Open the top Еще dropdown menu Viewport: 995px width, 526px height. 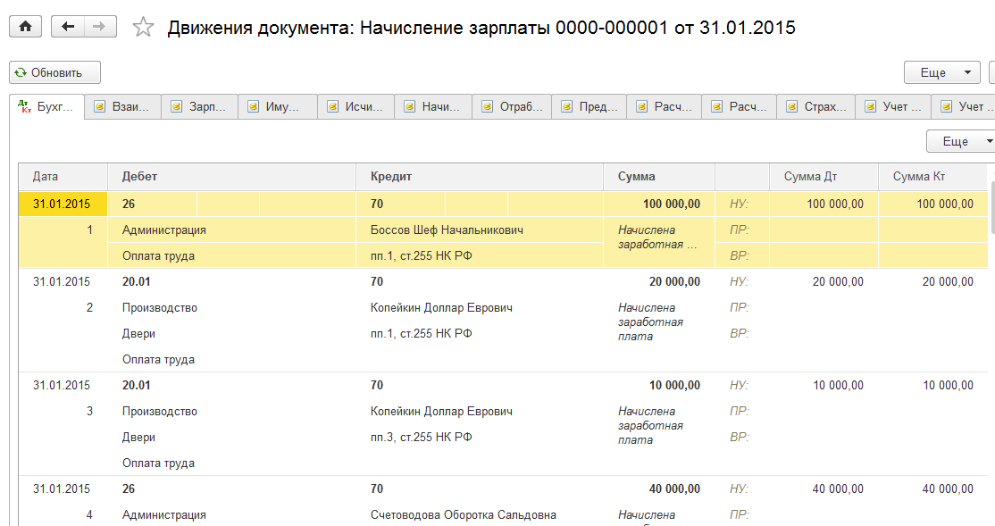pos(941,72)
